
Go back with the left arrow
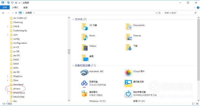pos(3,13)
